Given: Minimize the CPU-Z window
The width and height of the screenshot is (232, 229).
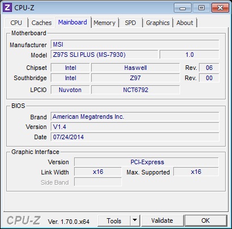Looking at the screenshot, I should point(182,8).
